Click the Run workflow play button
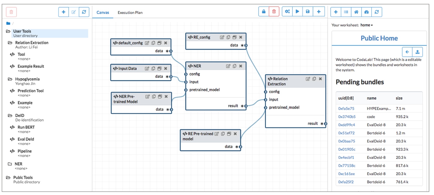 coord(297,12)
